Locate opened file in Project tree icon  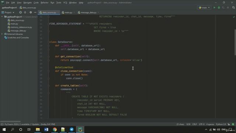[21, 12]
